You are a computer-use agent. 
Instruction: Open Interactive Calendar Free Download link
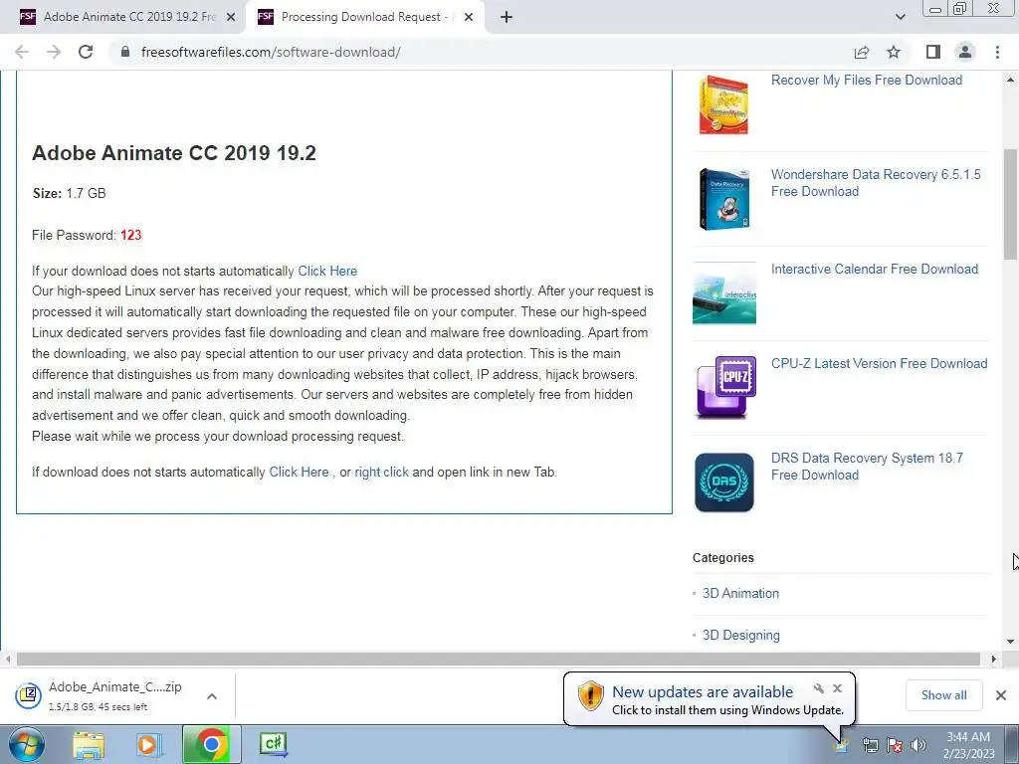point(874,269)
